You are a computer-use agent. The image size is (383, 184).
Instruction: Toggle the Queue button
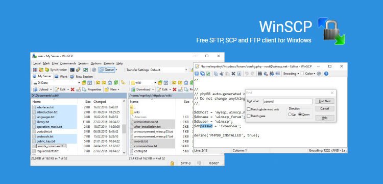[x=107, y=70]
